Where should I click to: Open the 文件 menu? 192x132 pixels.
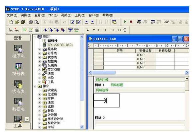coord(12,15)
